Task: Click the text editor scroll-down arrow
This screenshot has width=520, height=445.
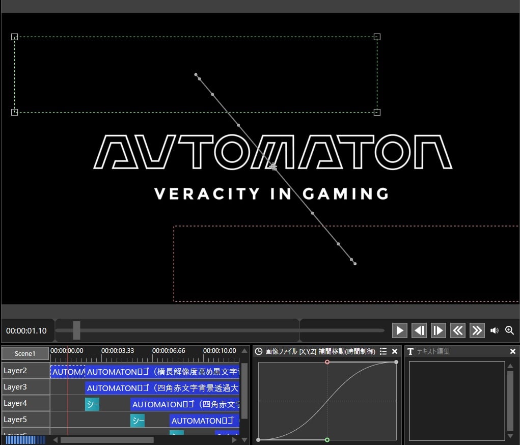Action: click(510, 436)
